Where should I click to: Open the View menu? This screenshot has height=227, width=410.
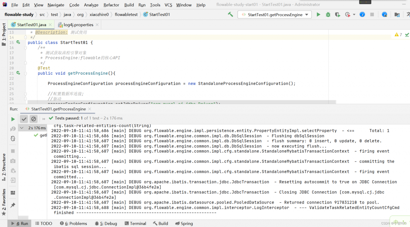[x=38, y=5]
